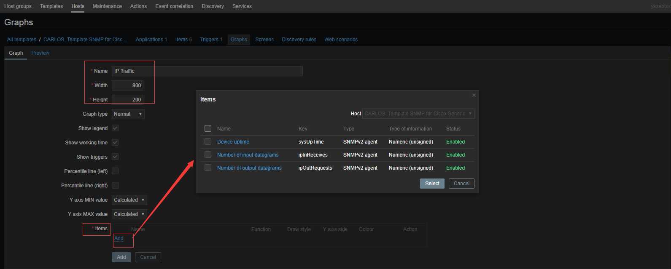Open the Number of input datagrams item

pyautogui.click(x=248, y=155)
